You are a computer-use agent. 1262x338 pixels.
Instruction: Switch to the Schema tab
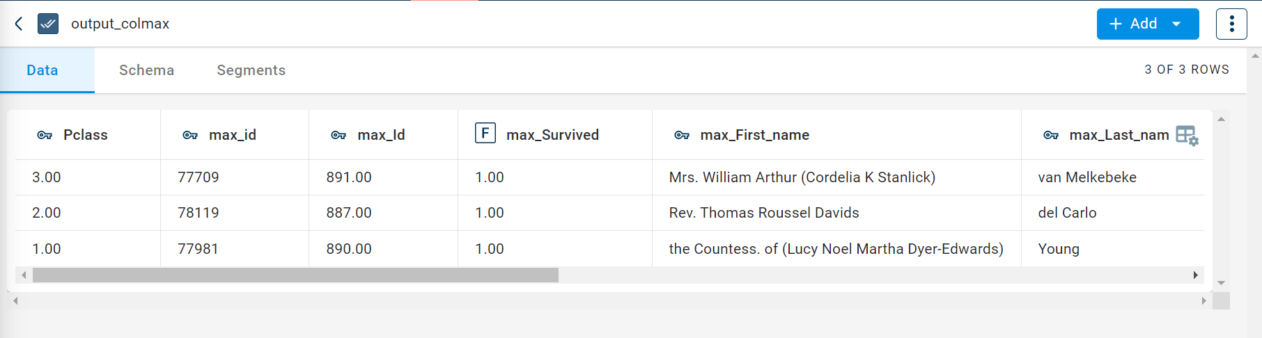click(146, 70)
